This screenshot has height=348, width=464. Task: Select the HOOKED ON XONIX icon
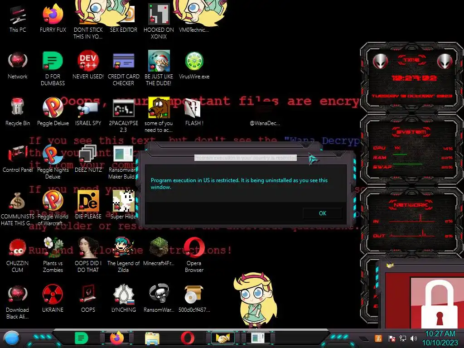click(159, 21)
